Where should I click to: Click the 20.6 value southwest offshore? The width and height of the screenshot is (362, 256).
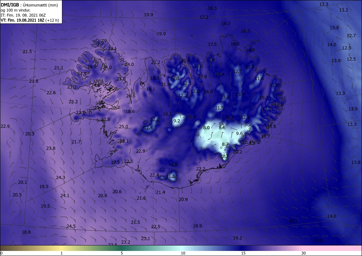point(117,191)
